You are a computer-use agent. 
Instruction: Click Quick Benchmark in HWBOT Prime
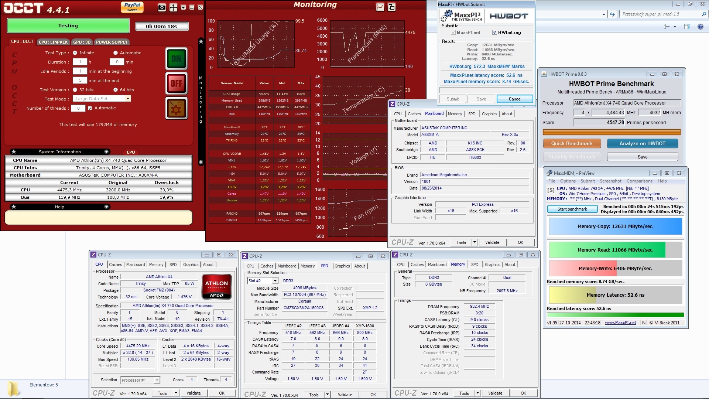(x=572, y=143)
